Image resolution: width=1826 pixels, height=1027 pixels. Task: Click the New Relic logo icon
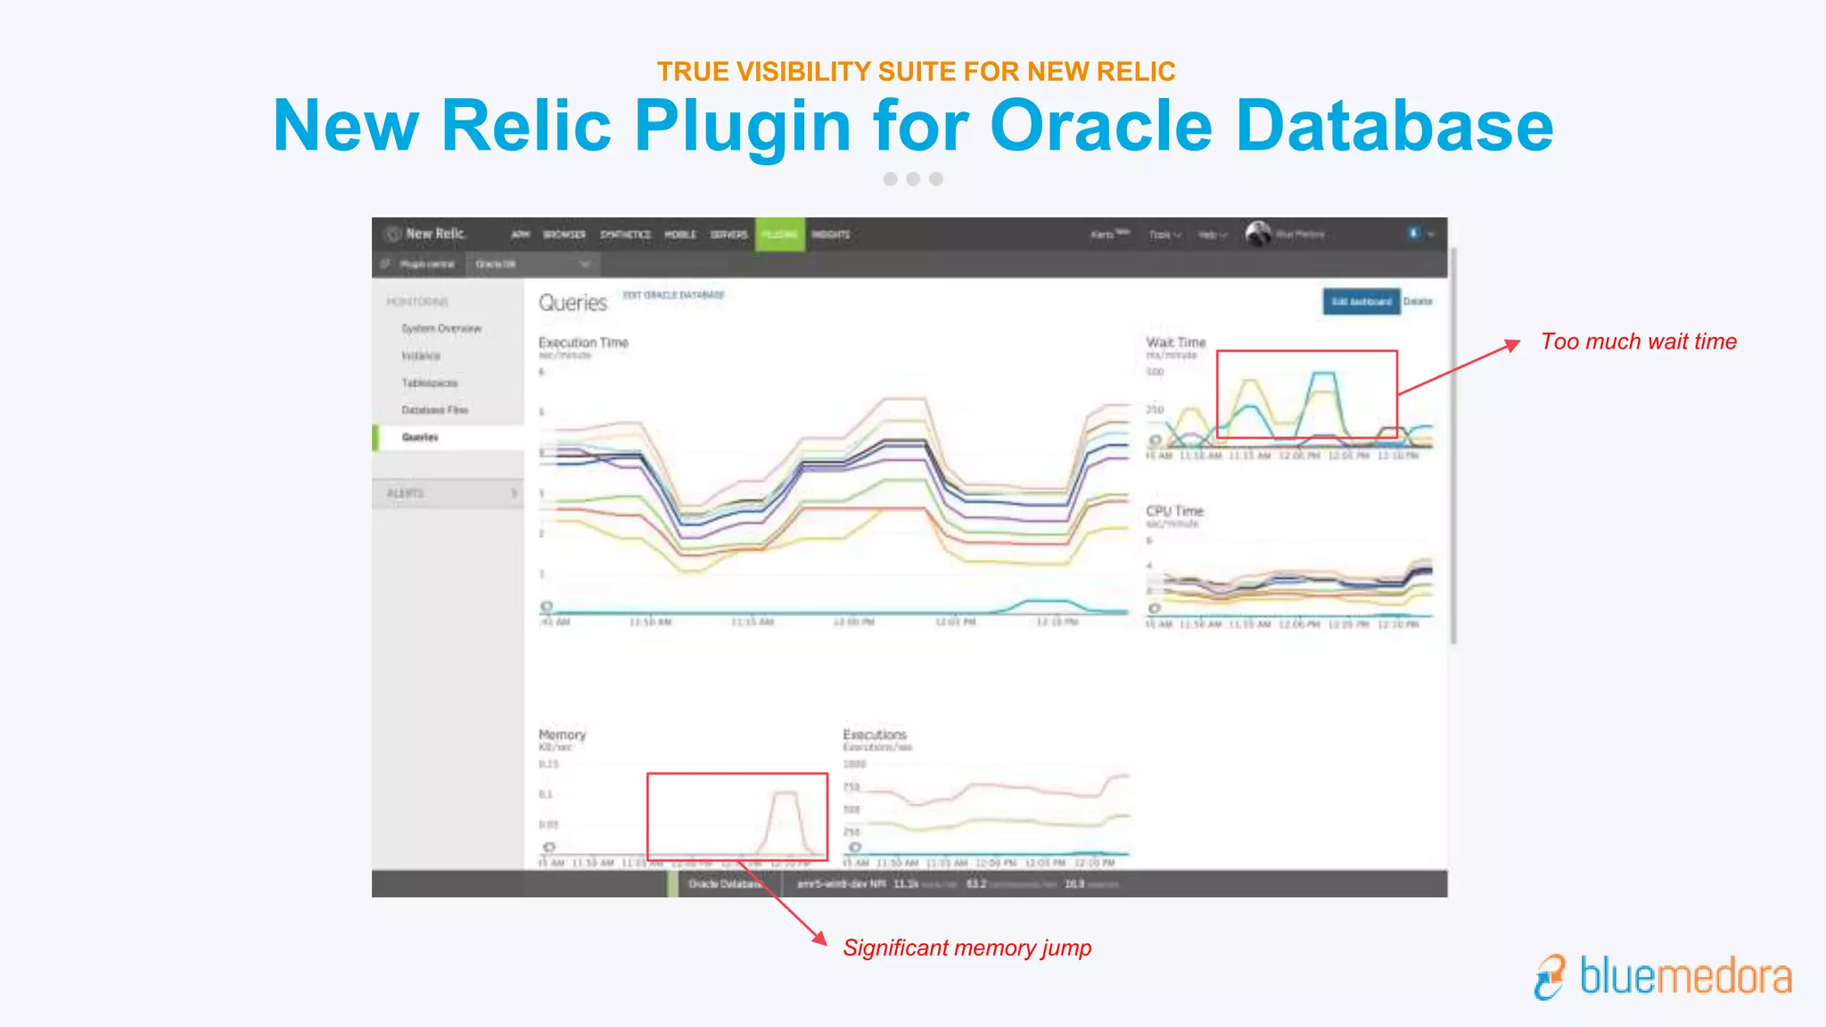pos(392,234)
